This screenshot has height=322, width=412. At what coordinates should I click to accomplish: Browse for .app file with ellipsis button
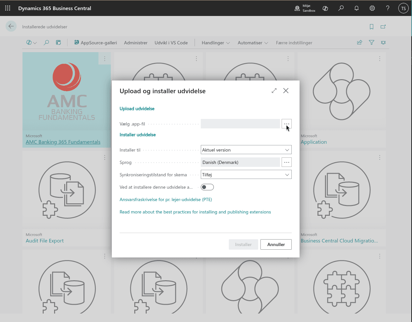coord(287,124)
